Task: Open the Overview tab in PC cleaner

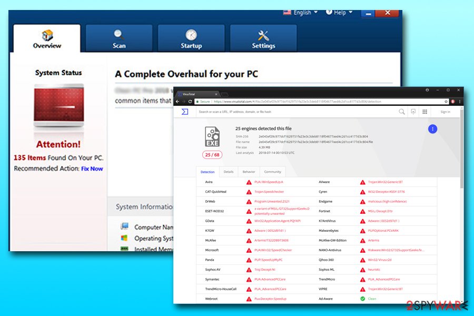Action: [x=47, y=38]
